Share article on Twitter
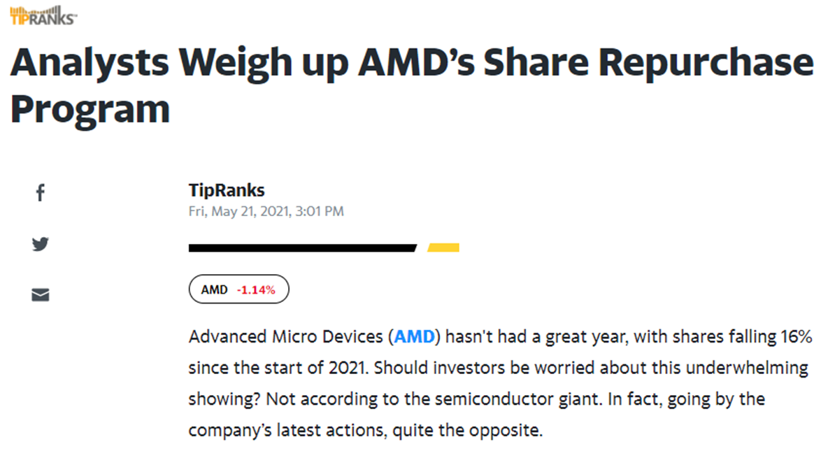The width and height of the screenshot is (828, 451). click(40, 243)
